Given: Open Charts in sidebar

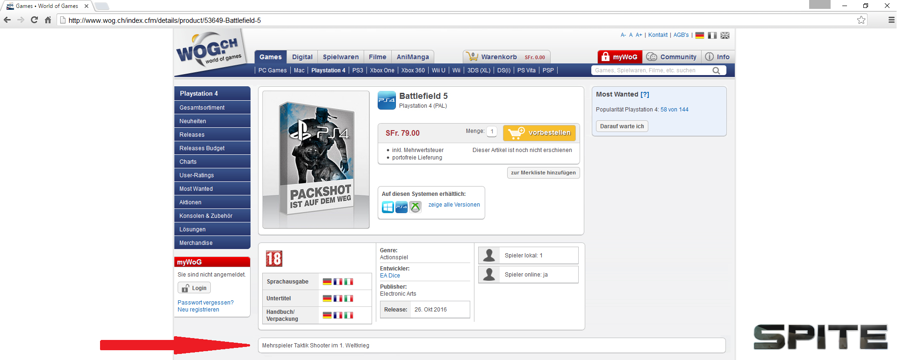Looking at the screenshot, I should pyautogui.click(x=212, y=162).
